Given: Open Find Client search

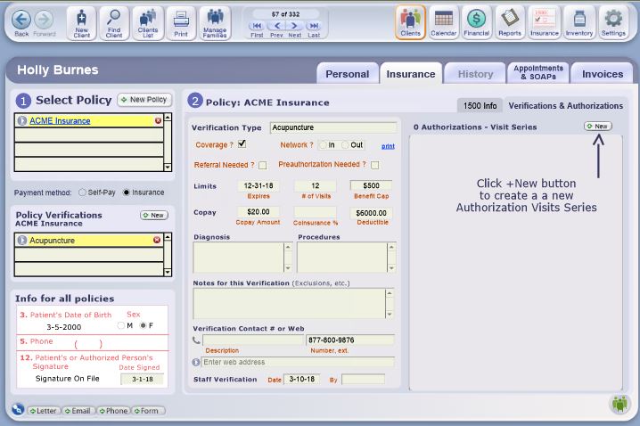Looking at the screenshot, I should click(x=114, y=23).
